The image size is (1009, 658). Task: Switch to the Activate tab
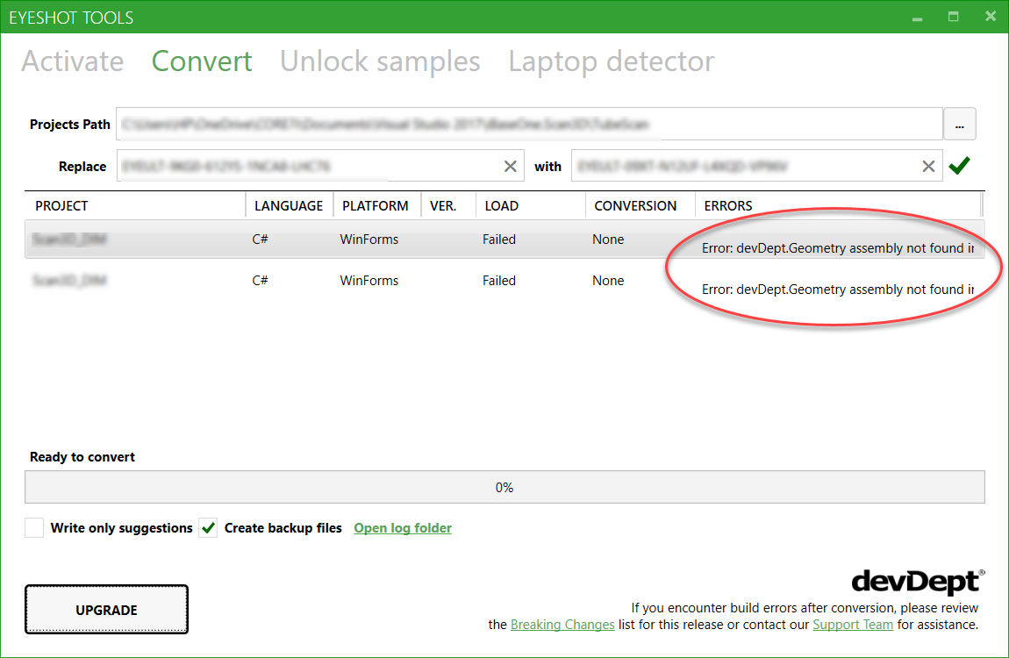pyautogui.click(x=72, y=61)
